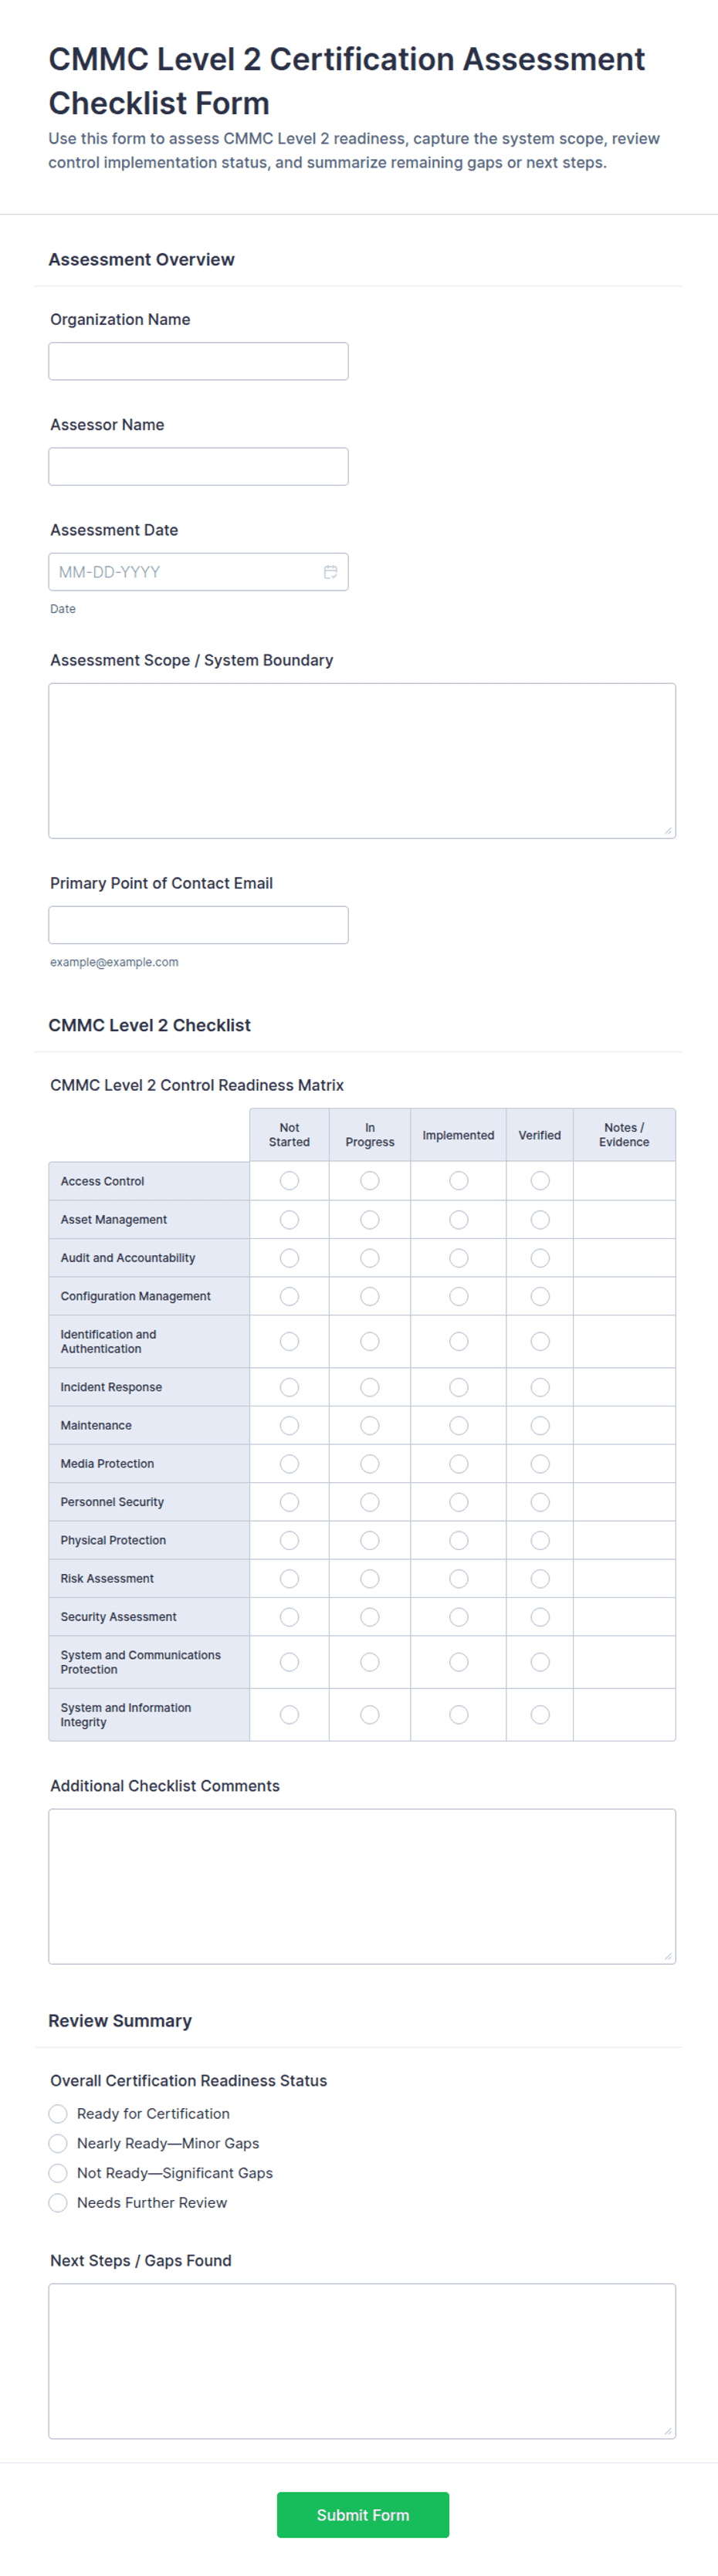Click Notes / Evidence cell for Maintenance
718x2576 pixels.
tap(624, 1426)
